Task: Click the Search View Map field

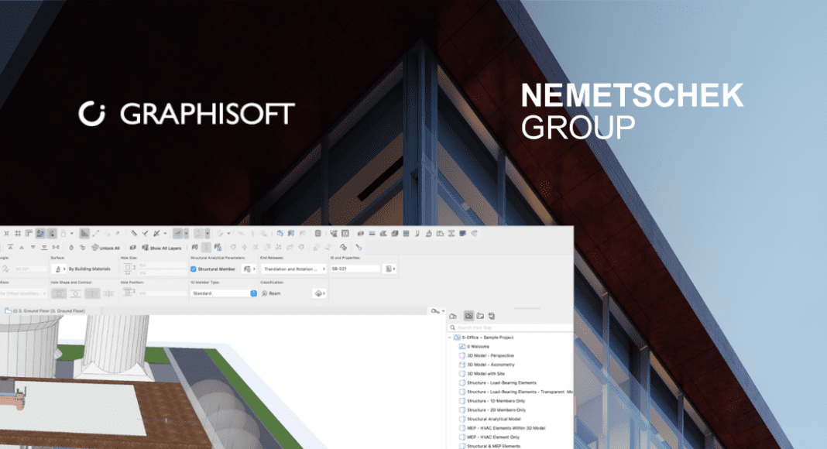Action: coord(511,327)
